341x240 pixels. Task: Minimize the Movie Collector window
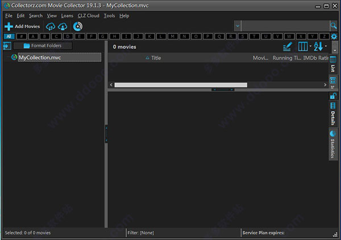[318, 6]
